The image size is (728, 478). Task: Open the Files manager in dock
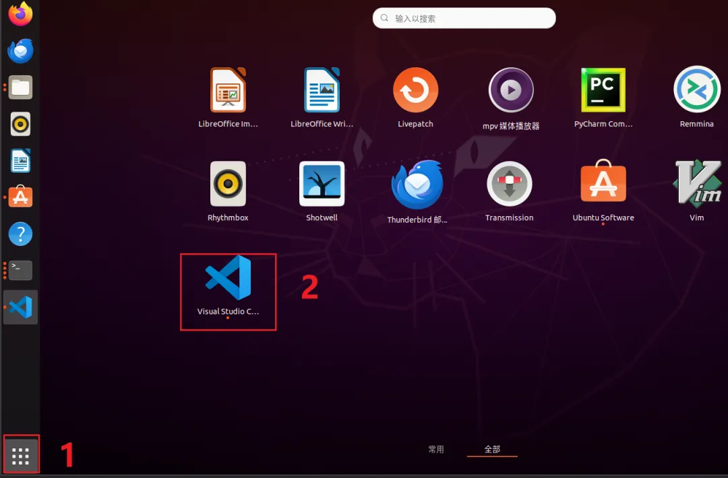coord(20,87)
